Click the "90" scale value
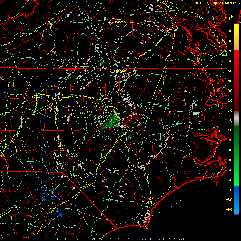 230,31
